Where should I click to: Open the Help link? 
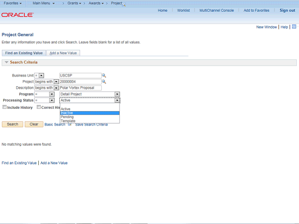(x=284, y=27)
